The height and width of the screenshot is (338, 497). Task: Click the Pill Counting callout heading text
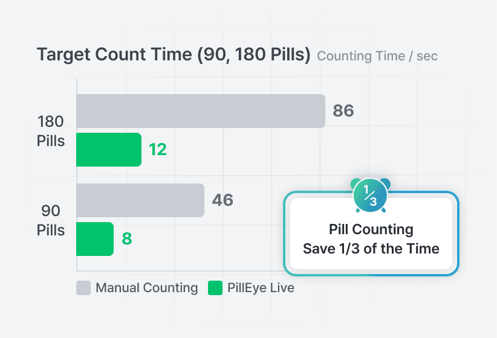tap(371, 229)
